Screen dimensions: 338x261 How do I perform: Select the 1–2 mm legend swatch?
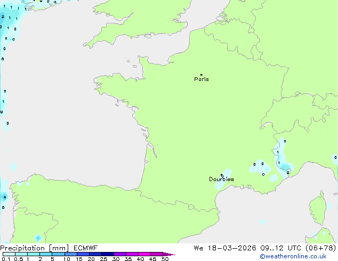point(34,254)
